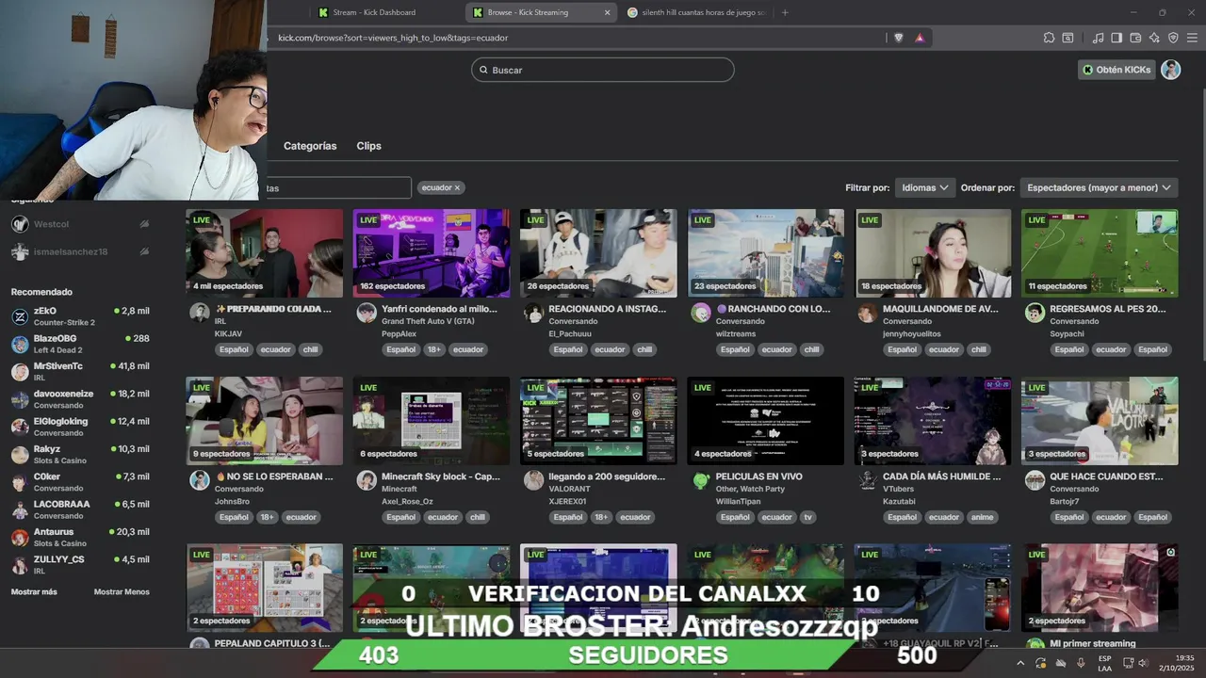Click VALORANT category under XJEREX01 stream
The height and width of the screenshot is (678, 1206).
(569, 489)
